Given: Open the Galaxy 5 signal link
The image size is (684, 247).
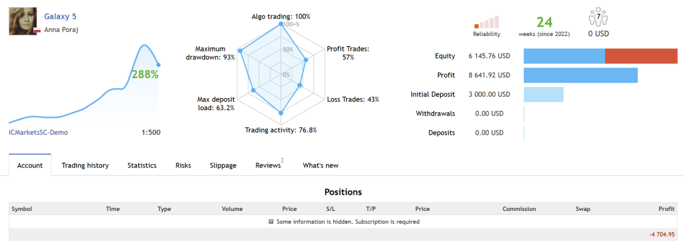Looking at the screenshot, I should 61,17.
